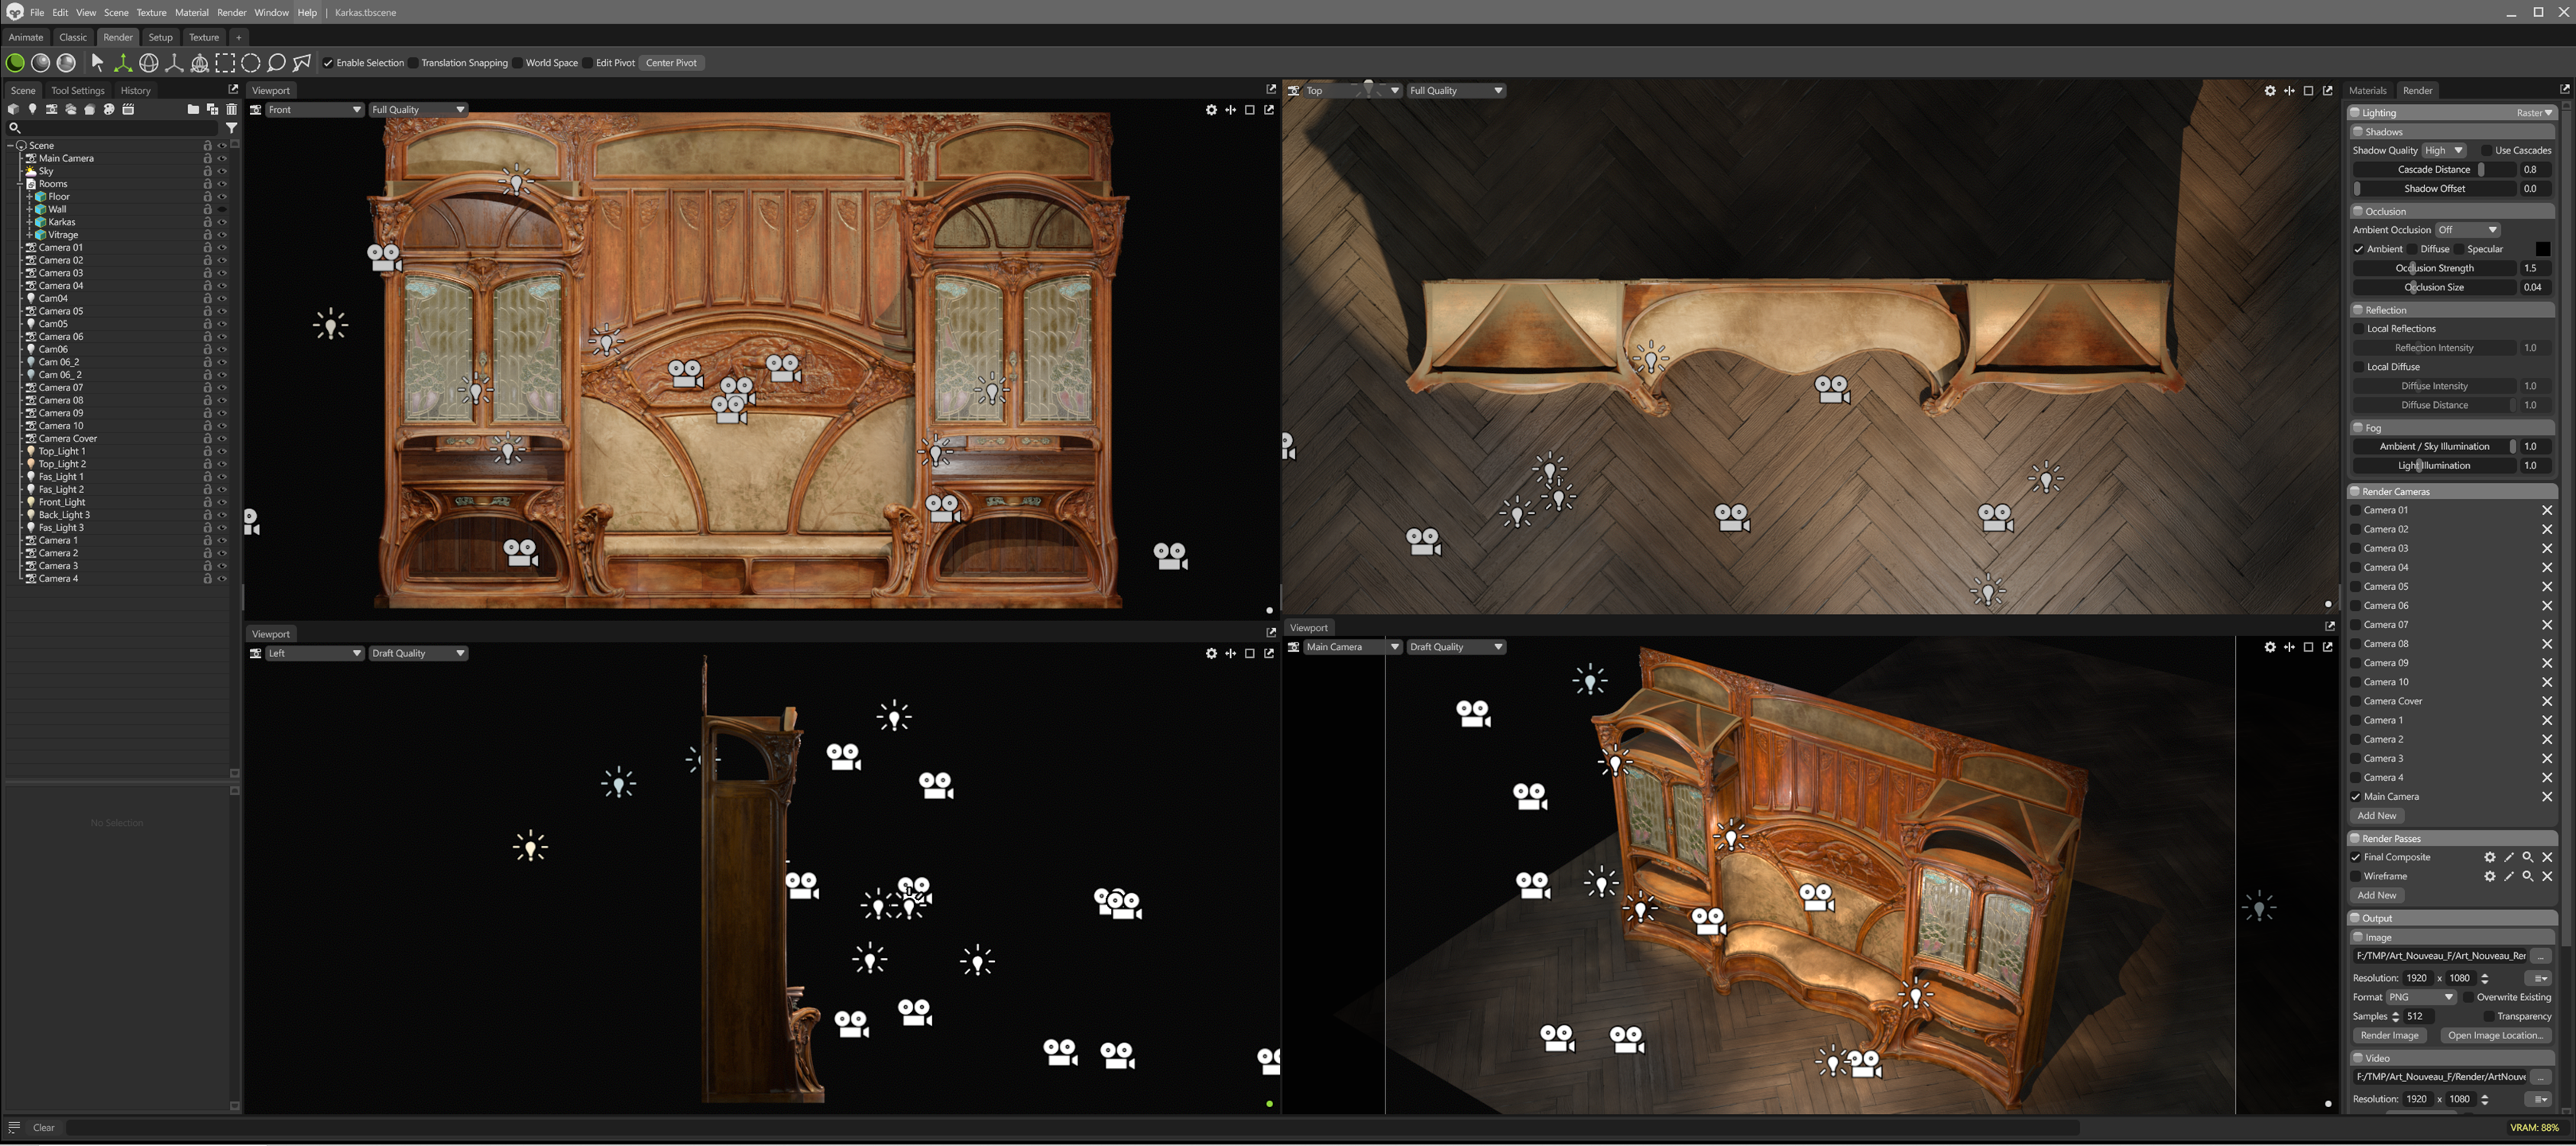Viewport: 2576px width, 1146px height.
Task: Collapse the Rooms tree group
Action: (19, 184)
